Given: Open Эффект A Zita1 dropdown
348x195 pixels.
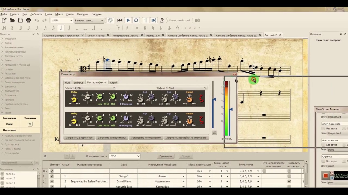Looking at the screenshot, I should (96, 88).
